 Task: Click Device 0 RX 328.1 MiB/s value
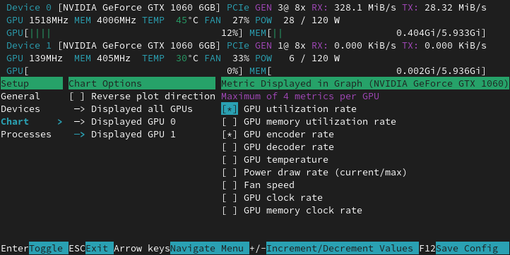click(365, 8)
